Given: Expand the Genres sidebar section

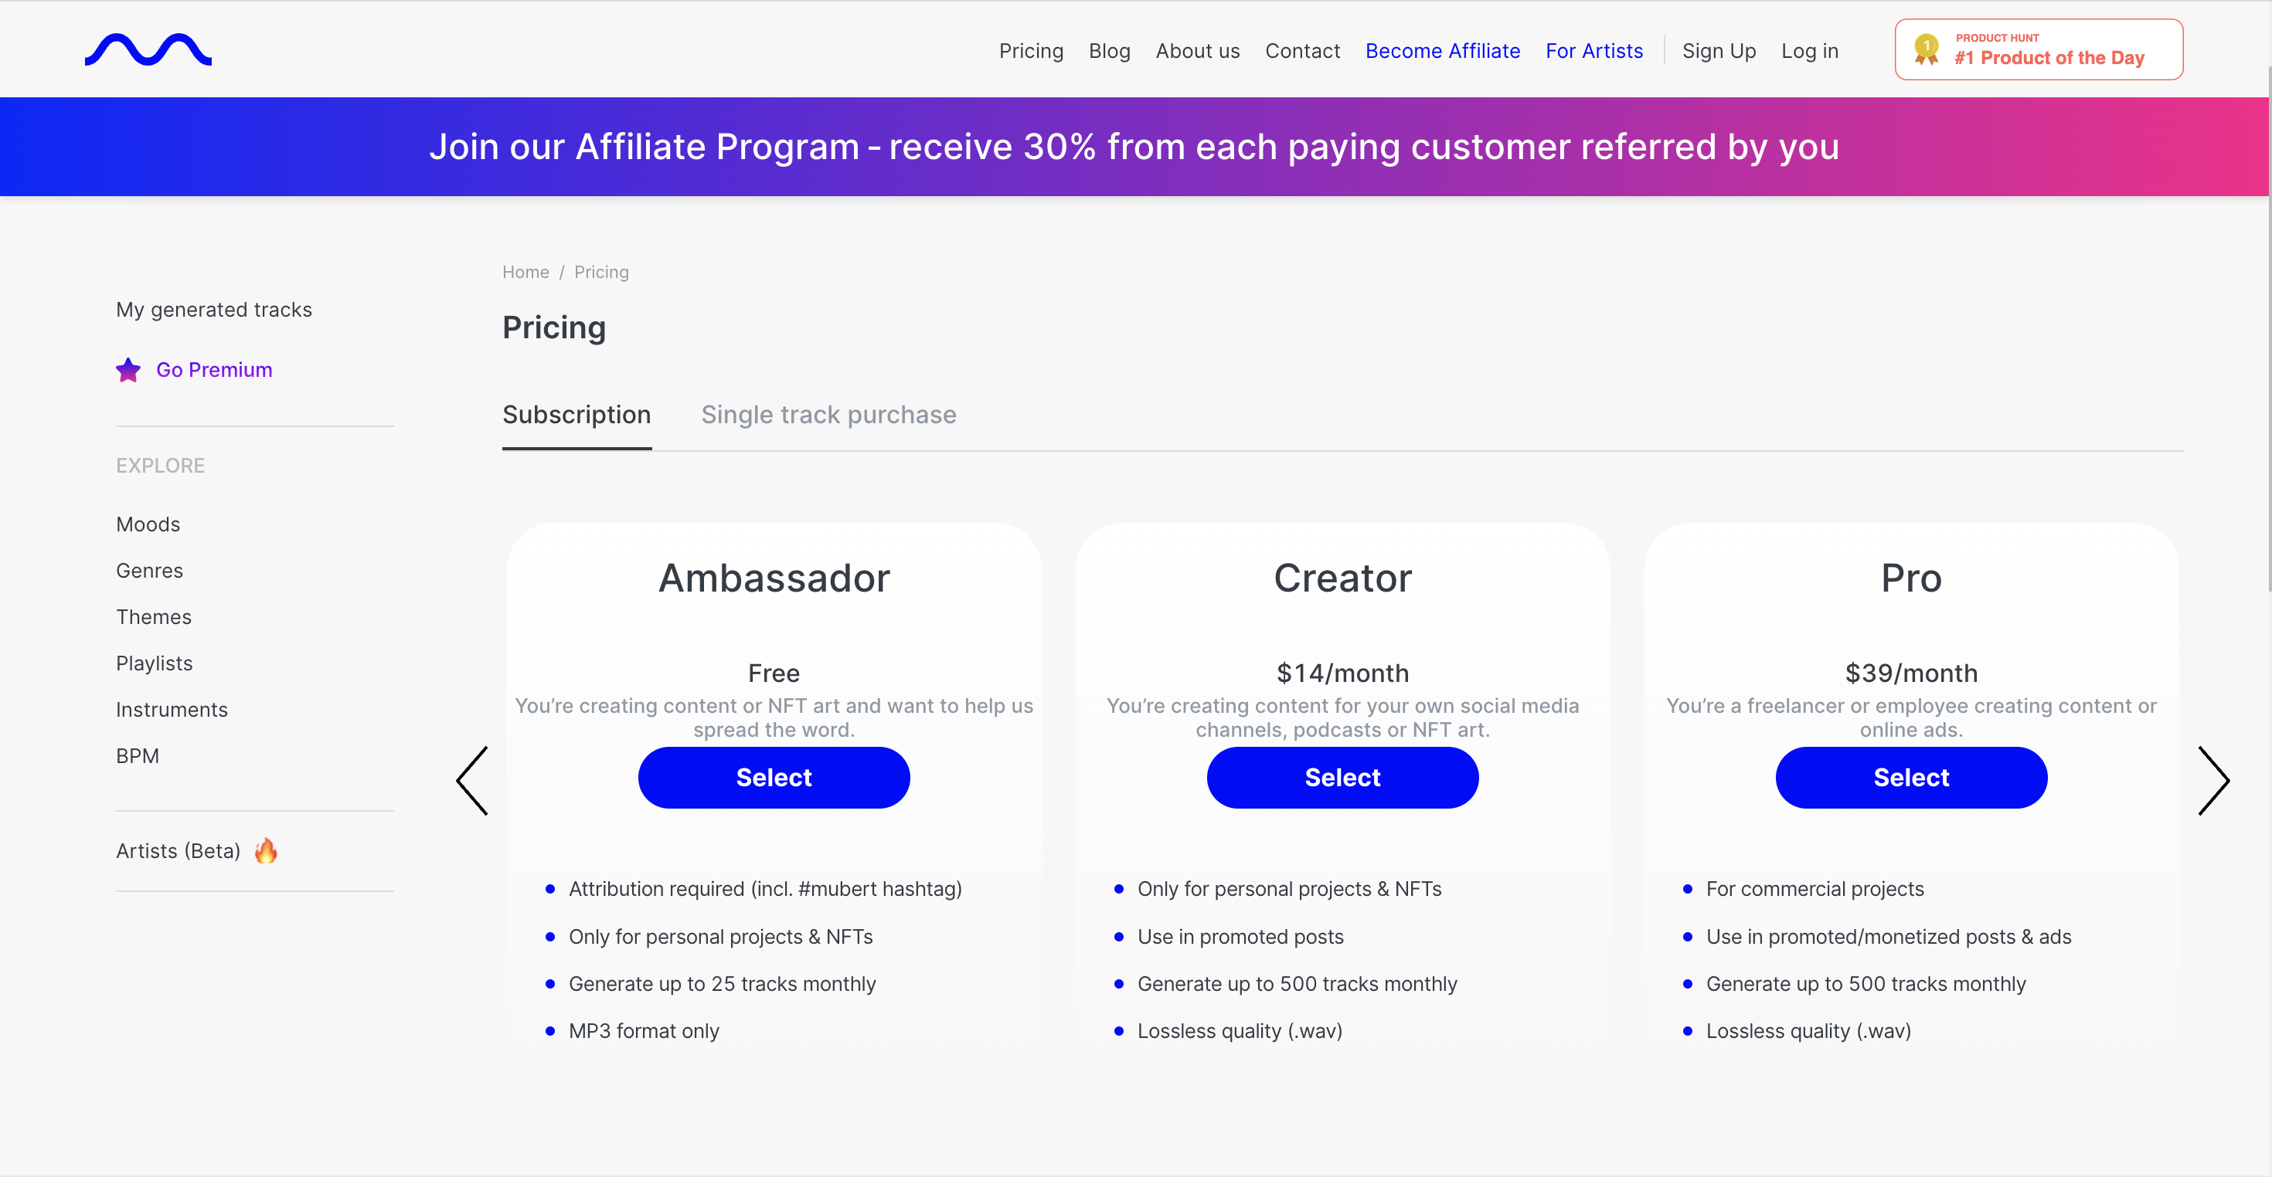Looking at the screenshot, I should click(148, 571).
